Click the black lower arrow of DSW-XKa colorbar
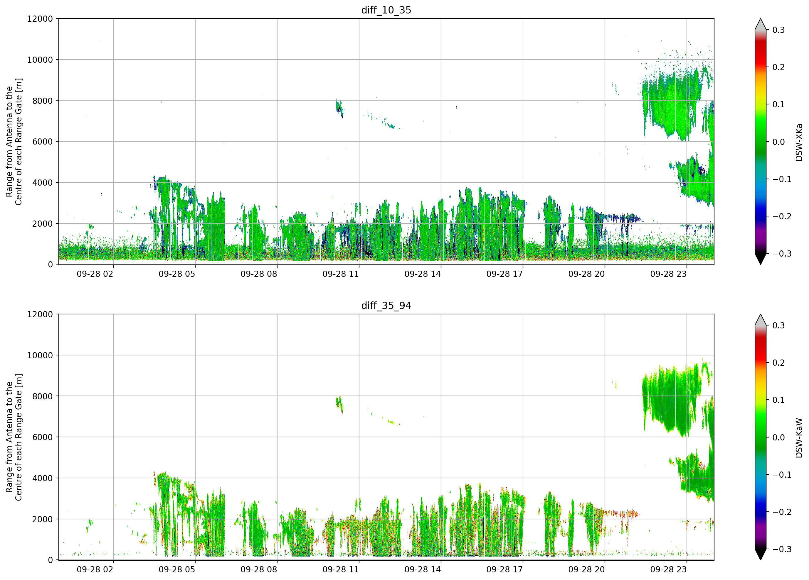 [x=761, y=259]
